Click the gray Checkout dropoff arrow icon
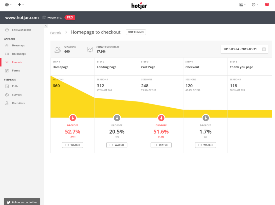275x205 pixels. [x=205, y=118]
